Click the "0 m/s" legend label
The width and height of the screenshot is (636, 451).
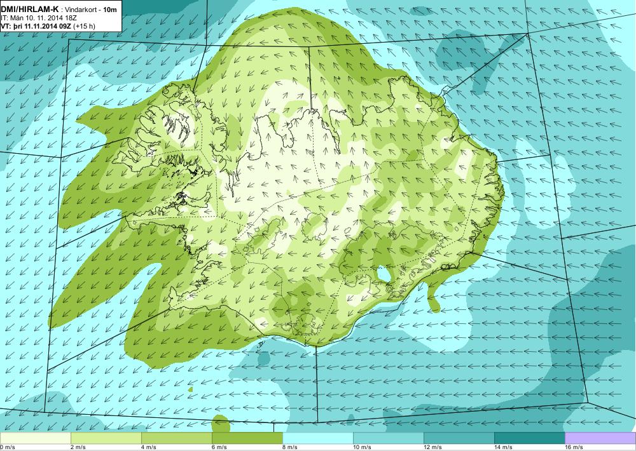click(x=7, y=447)
